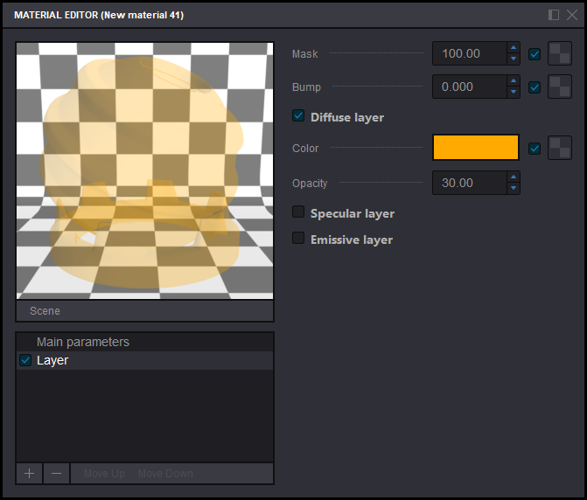Open the Scene preview dropdown

(144, 311)
